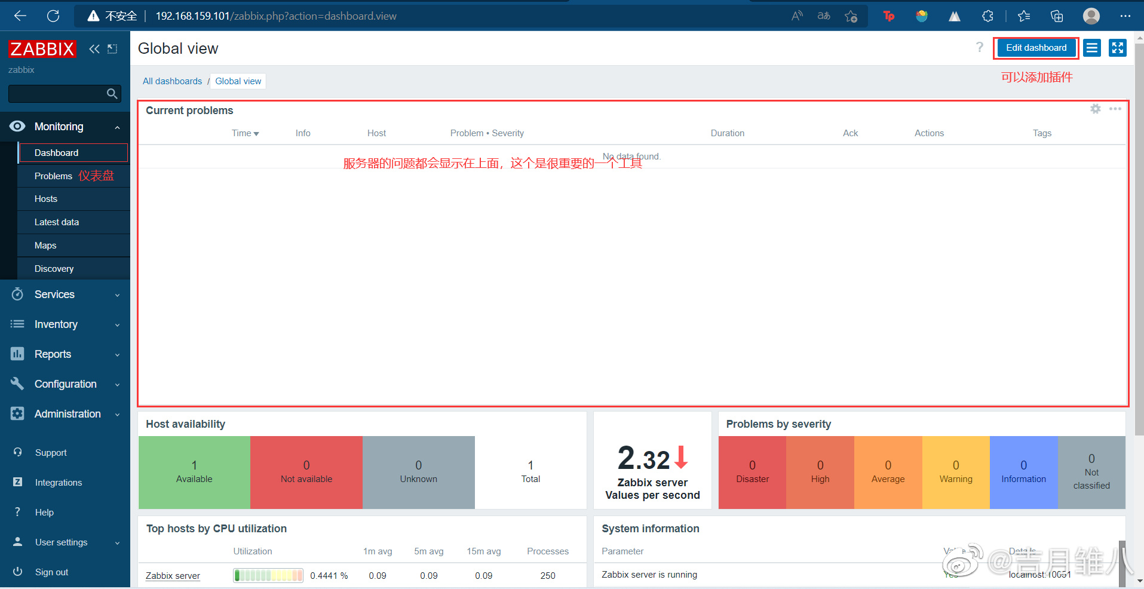
Task: Open the favorites list icon
Action: (1024, 16)
